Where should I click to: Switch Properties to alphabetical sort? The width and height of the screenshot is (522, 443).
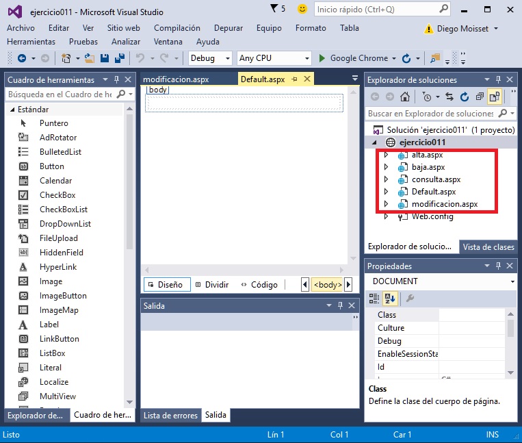pos(390,299)
